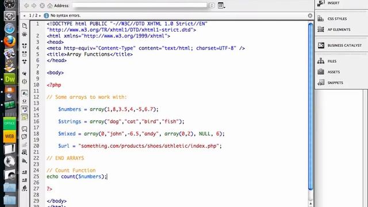
Task: Click in the Address input field
Action: (140, 5)
